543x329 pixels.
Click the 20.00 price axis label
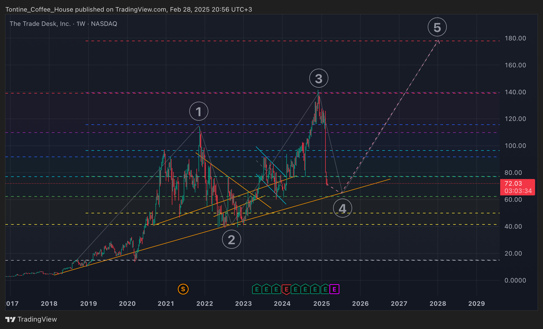(x=513, y=253)
